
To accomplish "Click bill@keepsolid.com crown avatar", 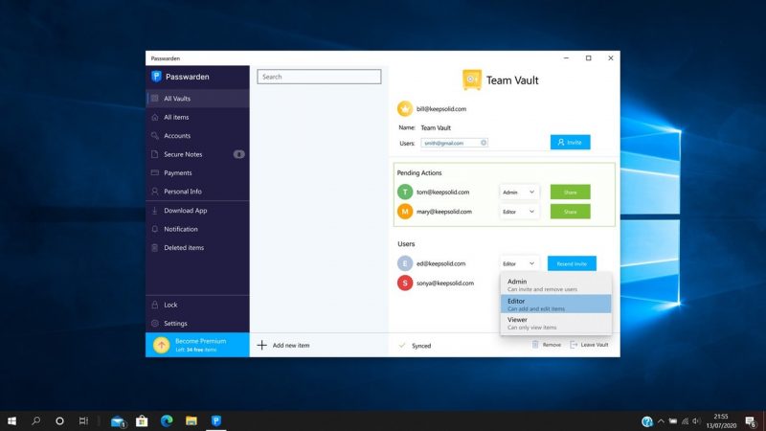I will (x=404, y=108).
